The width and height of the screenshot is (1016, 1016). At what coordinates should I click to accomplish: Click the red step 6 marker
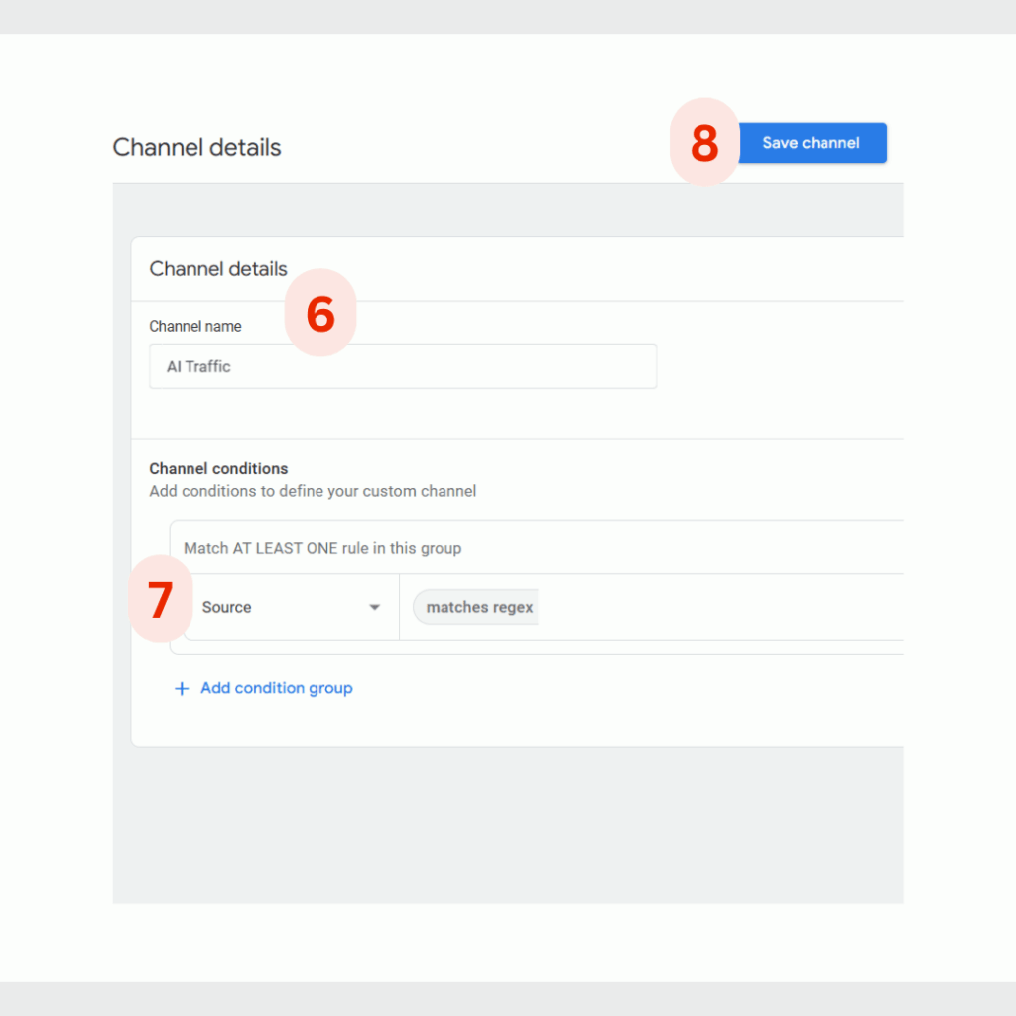click(320, 313)
